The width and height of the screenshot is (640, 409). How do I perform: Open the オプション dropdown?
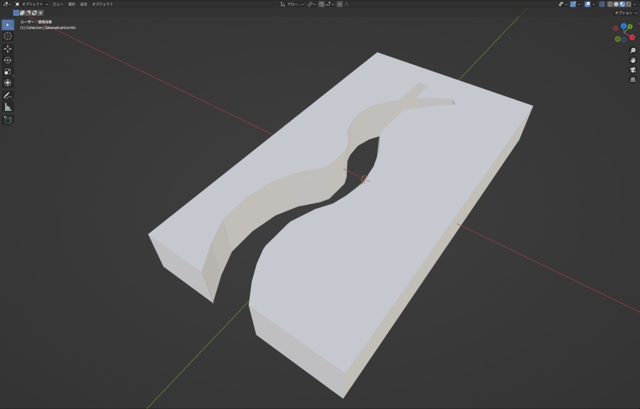click(626, 13)
